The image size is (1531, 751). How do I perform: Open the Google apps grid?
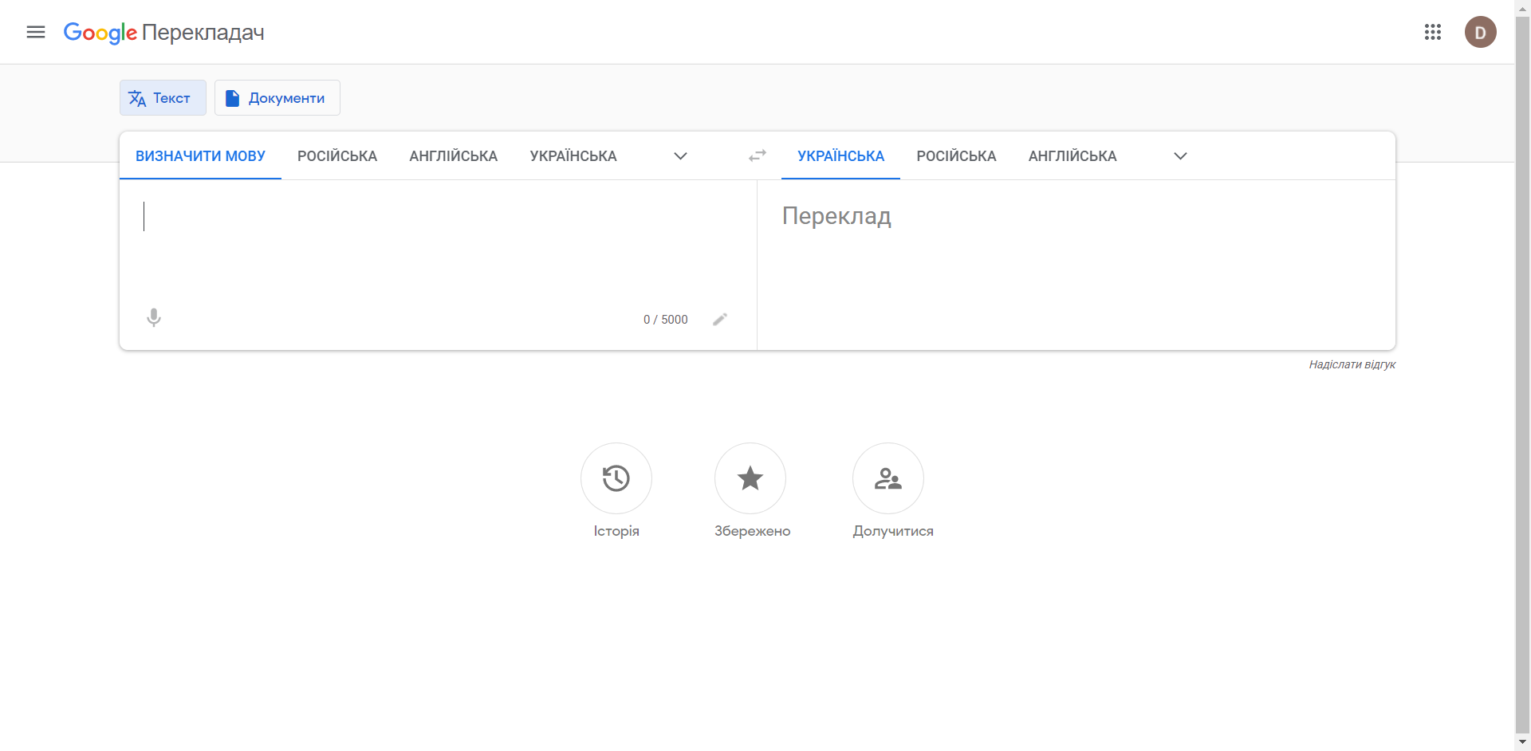click(x=1433, y=32)
